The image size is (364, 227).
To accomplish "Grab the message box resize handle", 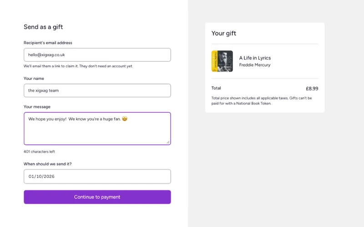I will click(x=168, y=142).
